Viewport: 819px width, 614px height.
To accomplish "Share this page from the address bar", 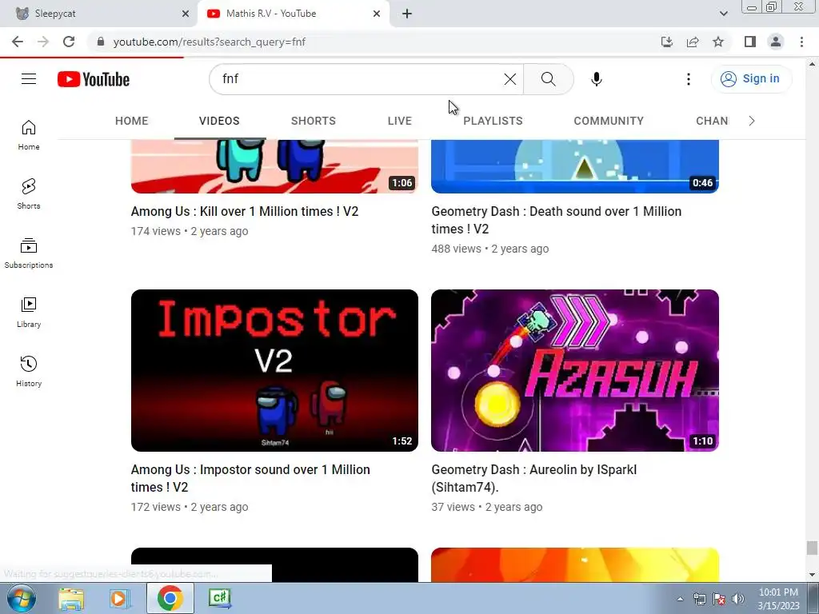I will point(693,42).
